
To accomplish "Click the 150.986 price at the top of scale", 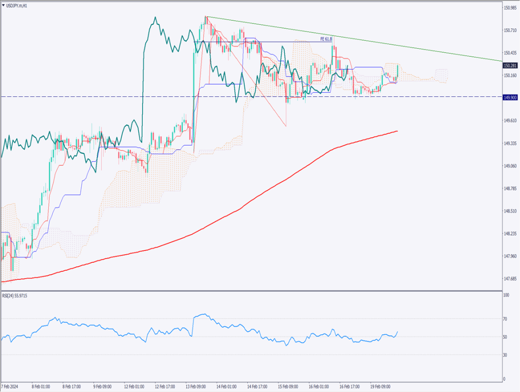I will pos(509,8).
